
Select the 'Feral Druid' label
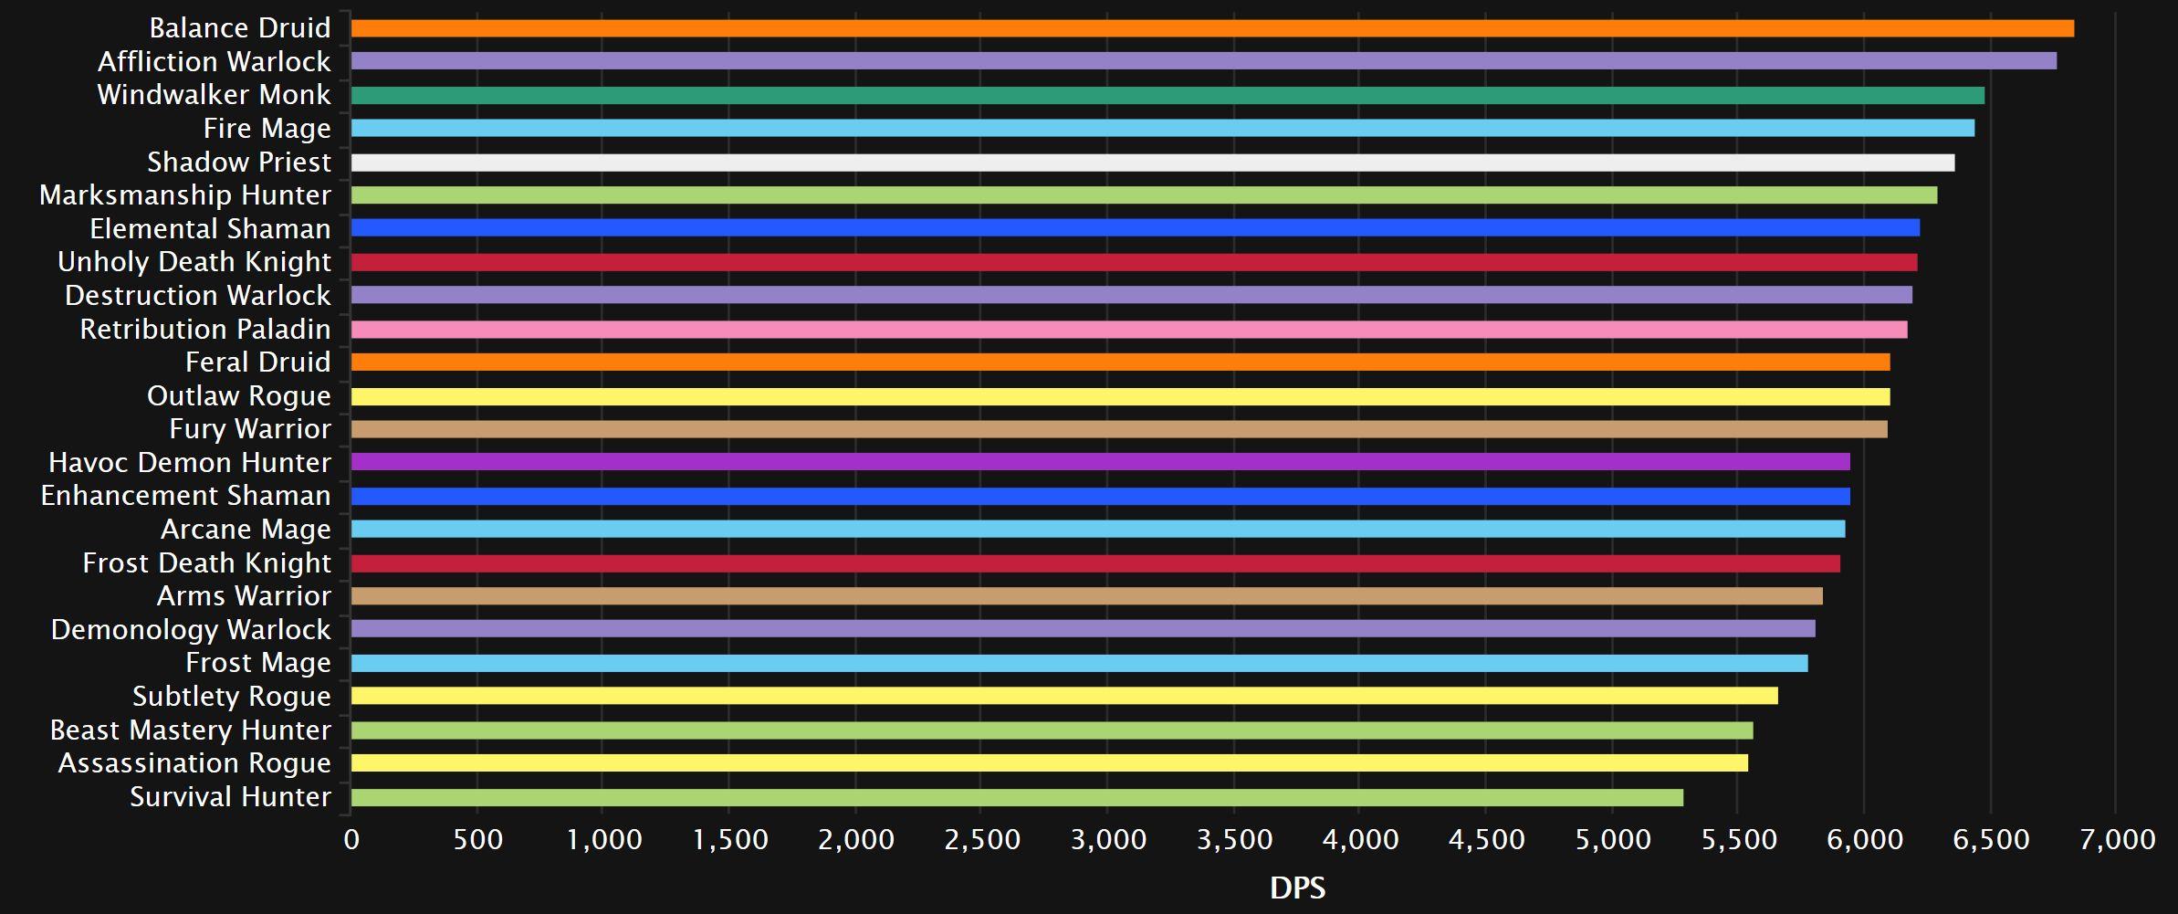point(258,362)
